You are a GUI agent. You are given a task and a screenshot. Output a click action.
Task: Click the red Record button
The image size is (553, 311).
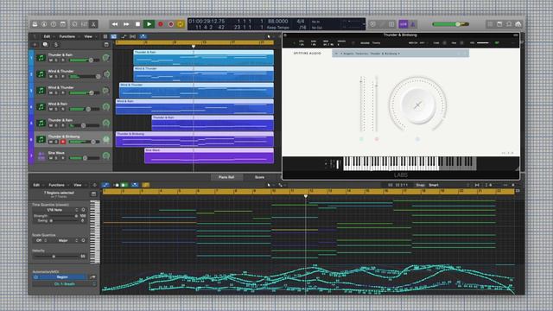pos(161,24)
